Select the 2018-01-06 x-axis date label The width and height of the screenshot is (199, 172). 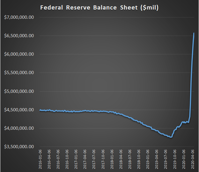[x=112, y=159]
